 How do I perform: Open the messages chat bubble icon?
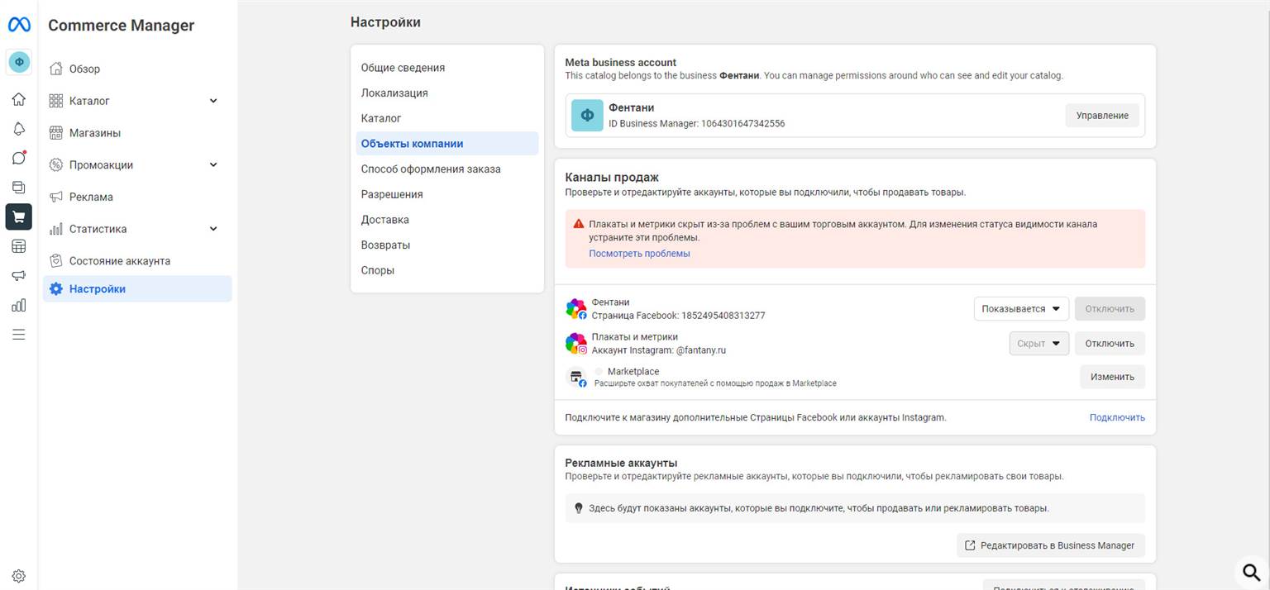pos(19,158)
